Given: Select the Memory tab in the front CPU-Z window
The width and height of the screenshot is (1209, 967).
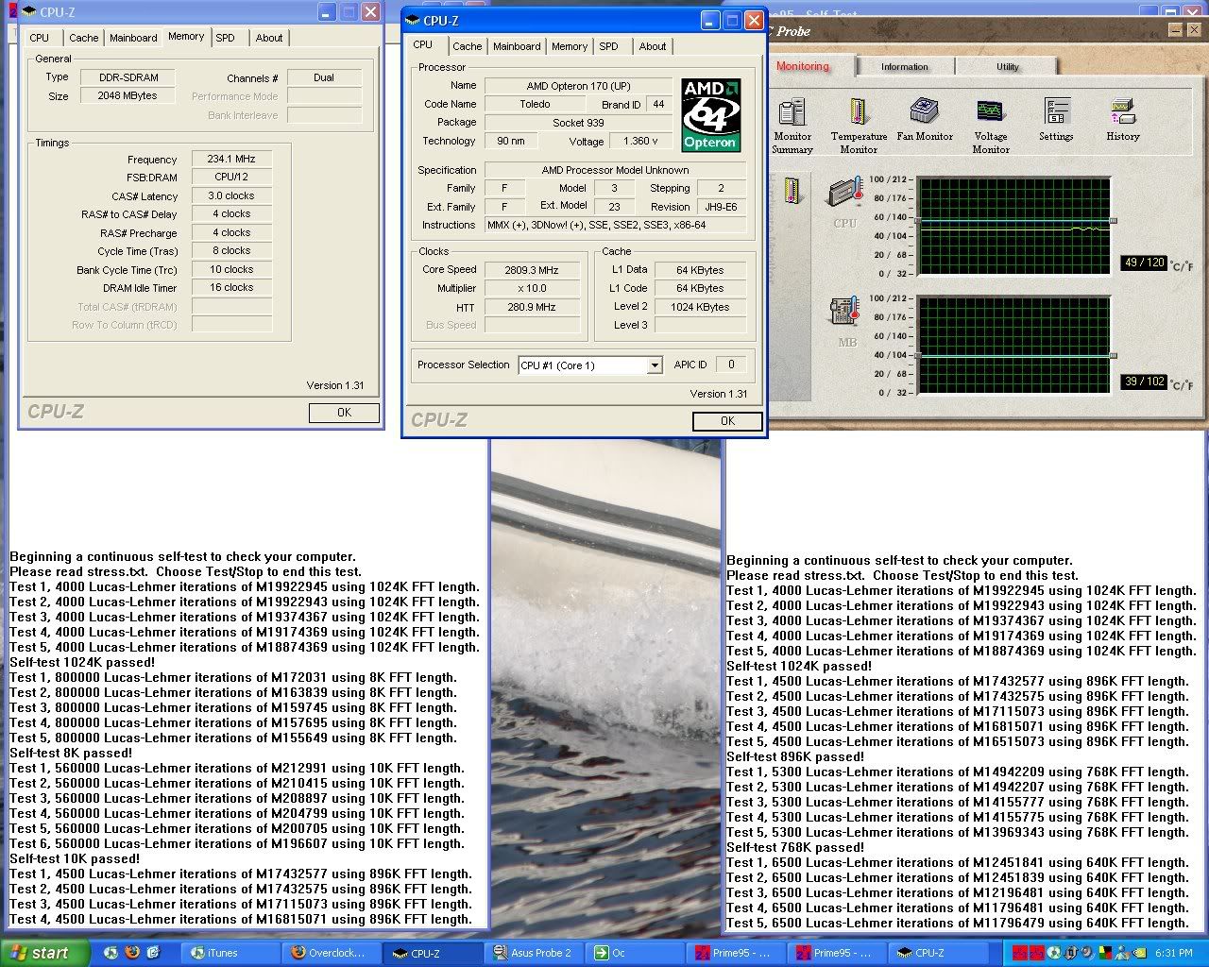Looking at the screenshot, I should (x=570, y=46).
